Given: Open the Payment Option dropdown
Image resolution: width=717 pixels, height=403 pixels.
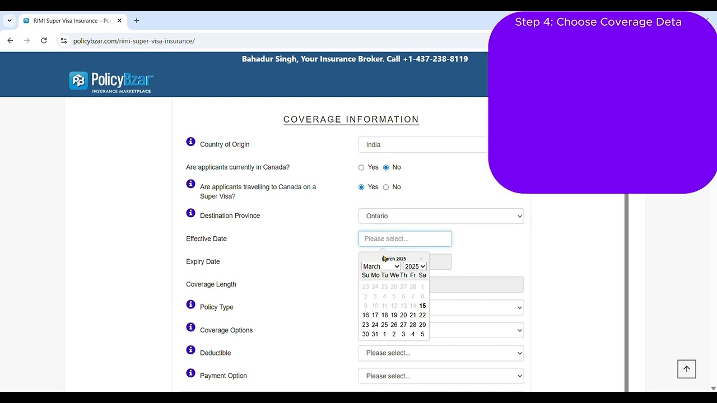Looking at the screenshot, I should (441, 376).
